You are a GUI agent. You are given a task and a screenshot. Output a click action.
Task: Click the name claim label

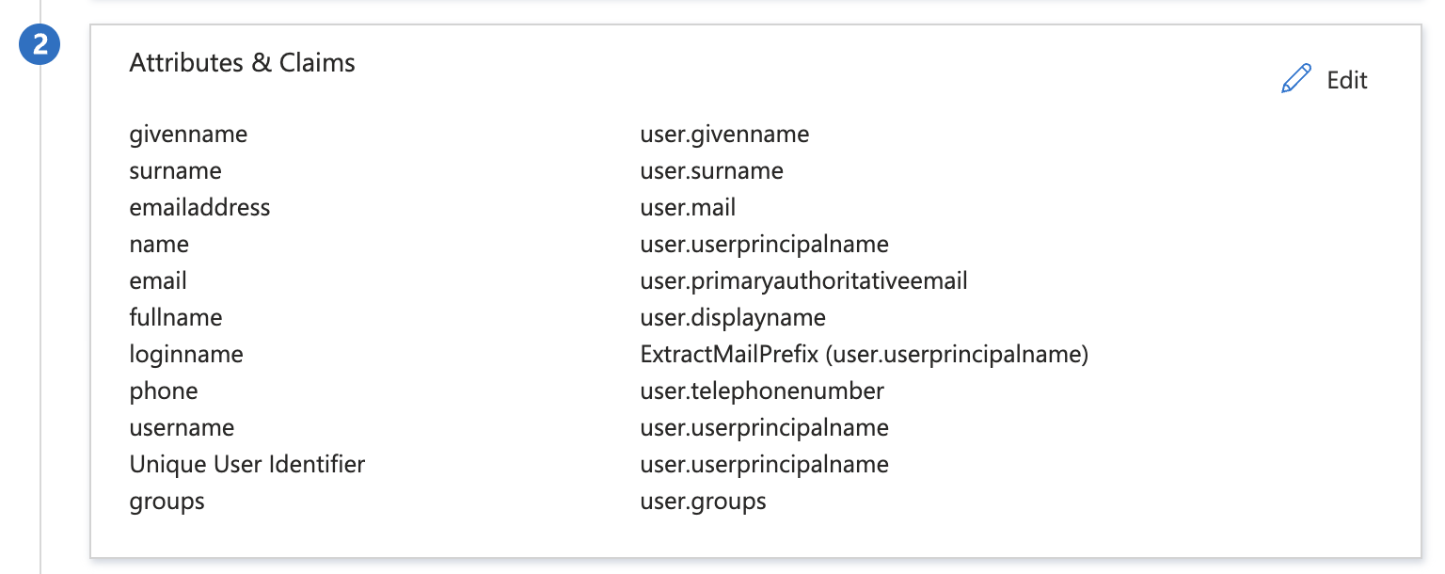(x=159, y=245)
